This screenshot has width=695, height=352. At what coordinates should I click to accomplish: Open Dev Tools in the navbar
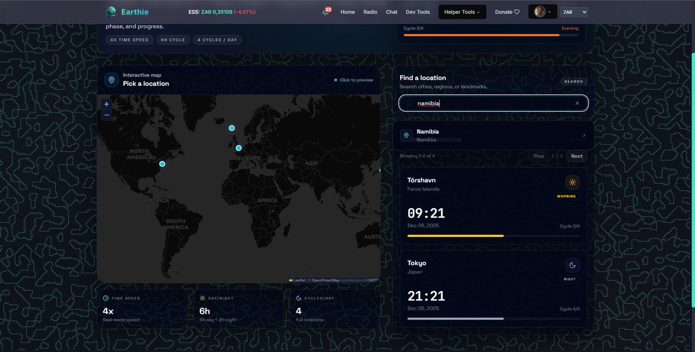click(x=418, y=12)
